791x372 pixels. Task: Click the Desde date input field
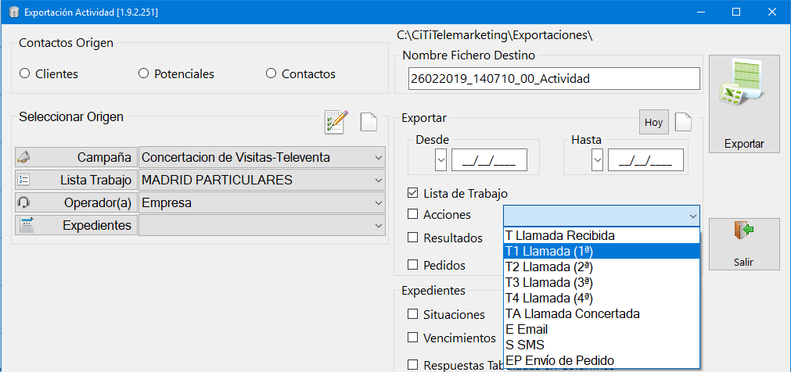tap(489, 160)
